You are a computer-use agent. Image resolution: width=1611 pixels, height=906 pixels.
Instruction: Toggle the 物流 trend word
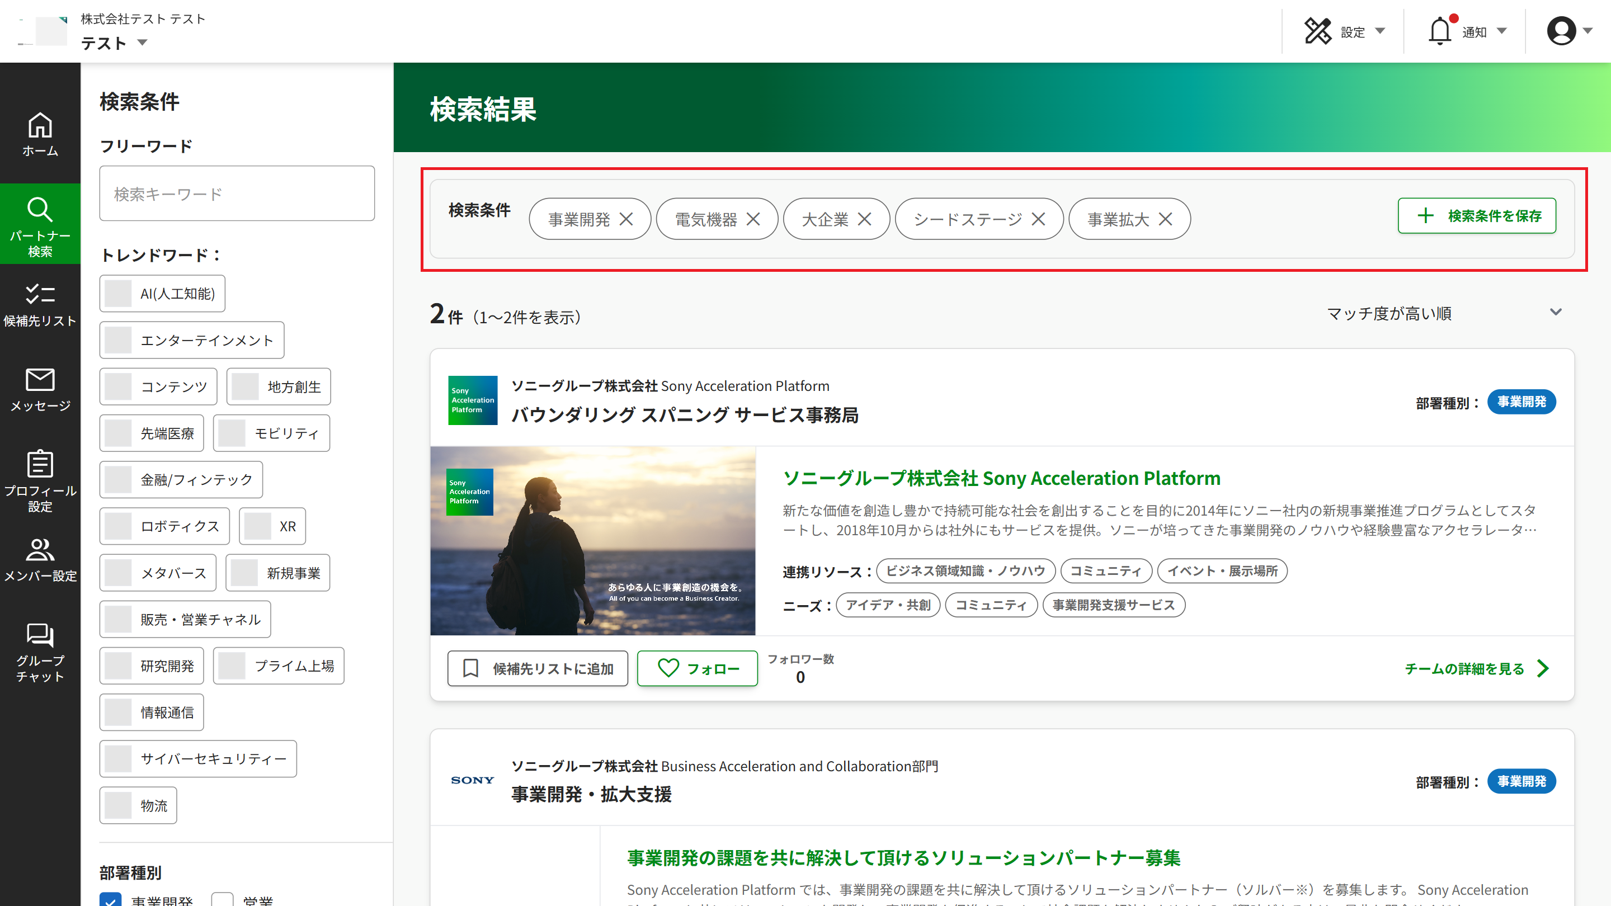pos(138,805)
